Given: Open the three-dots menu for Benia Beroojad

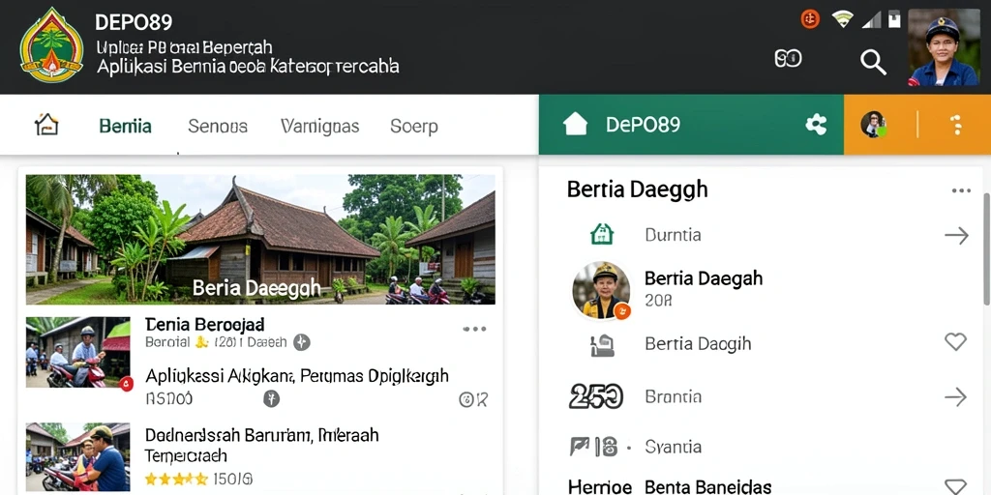Looking at the screenshot, I should pyautogui.click(x=474, y=329).
